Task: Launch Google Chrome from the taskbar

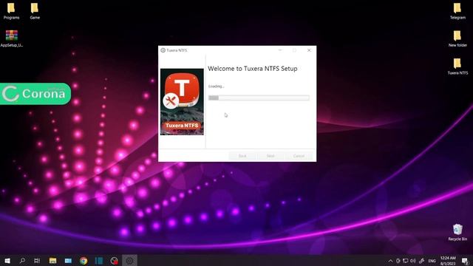Action: pos(84,261)
